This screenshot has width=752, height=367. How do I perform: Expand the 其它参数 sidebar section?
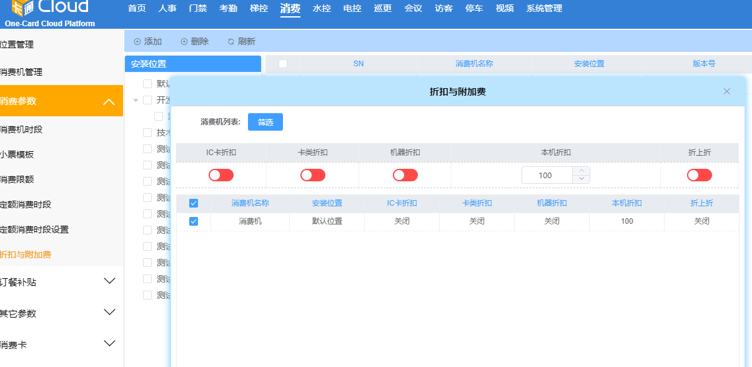pos(109,313)
